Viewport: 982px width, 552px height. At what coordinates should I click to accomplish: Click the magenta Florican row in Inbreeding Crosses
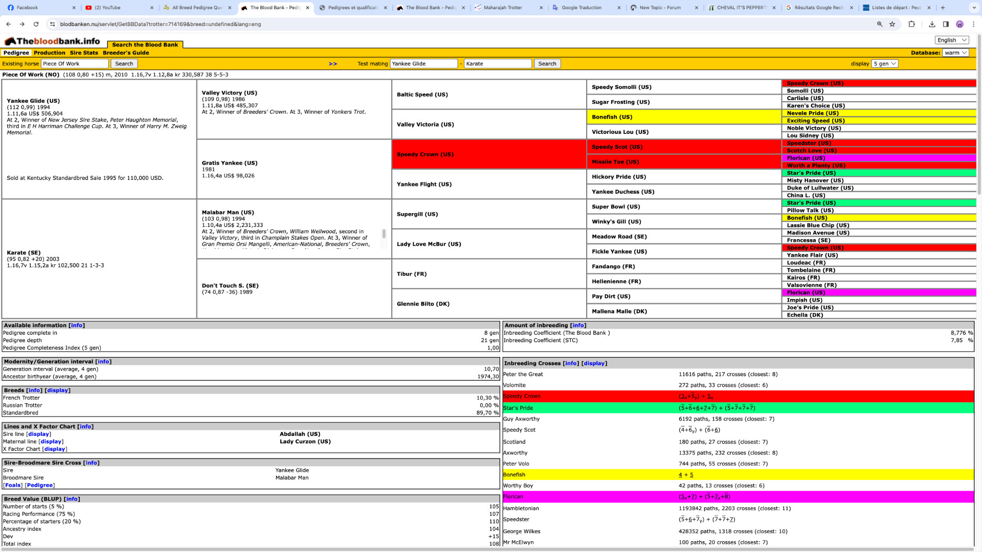coord(738,497)
